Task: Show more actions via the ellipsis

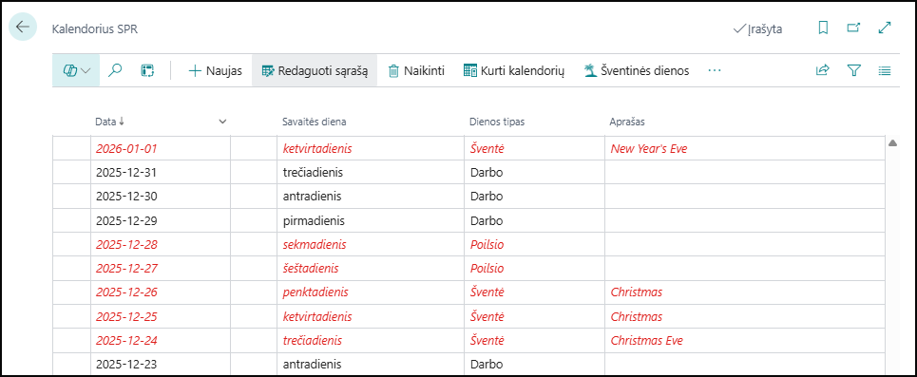Action: pos(714,70)
